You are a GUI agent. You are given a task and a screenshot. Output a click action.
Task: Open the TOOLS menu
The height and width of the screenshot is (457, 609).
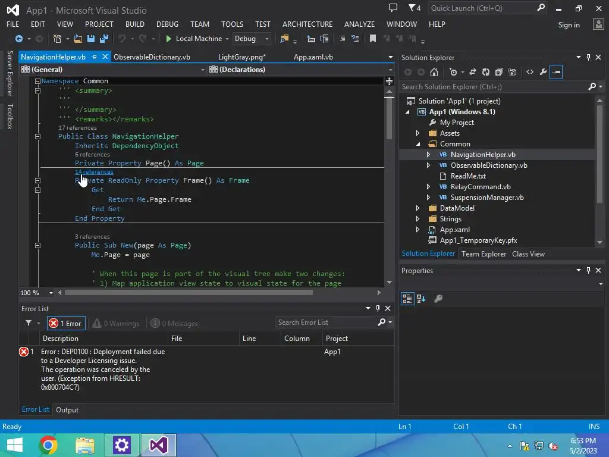point(233,24)
